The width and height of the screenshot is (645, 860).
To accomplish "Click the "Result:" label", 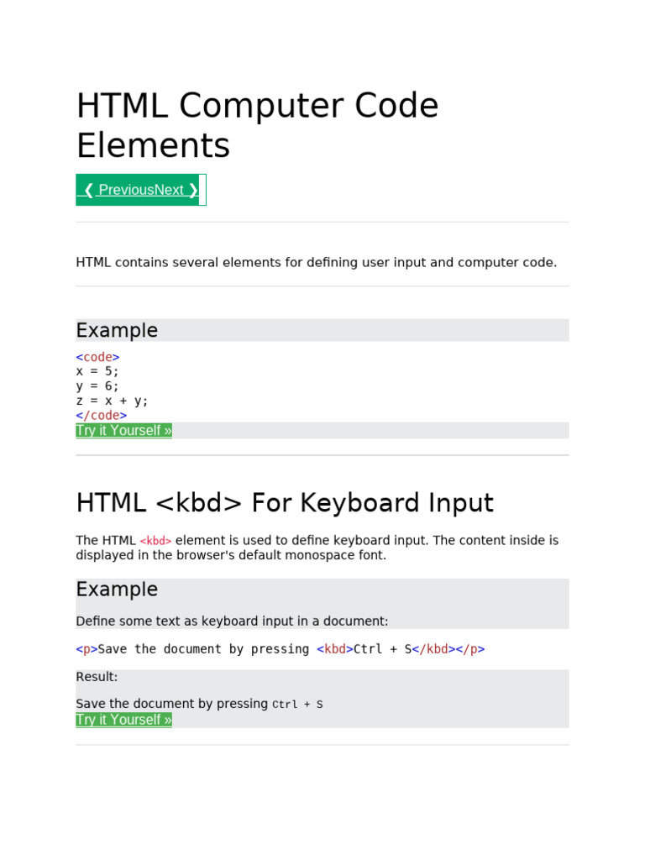I will 97,677.
